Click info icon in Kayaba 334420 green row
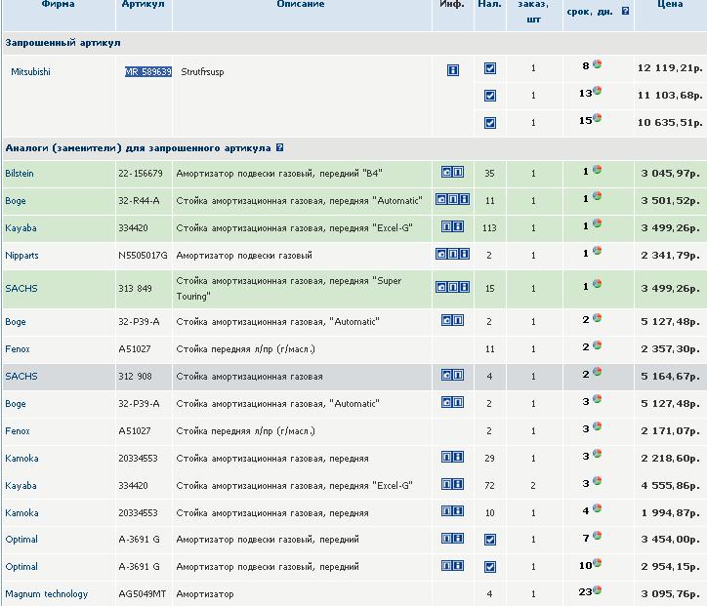Viewport: 707px width, 606px height. (458, 226)
